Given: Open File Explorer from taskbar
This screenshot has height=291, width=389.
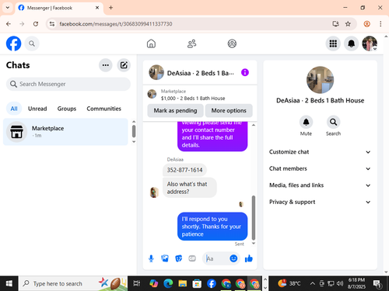Looking at the screenshot, I should click(183, 284).
